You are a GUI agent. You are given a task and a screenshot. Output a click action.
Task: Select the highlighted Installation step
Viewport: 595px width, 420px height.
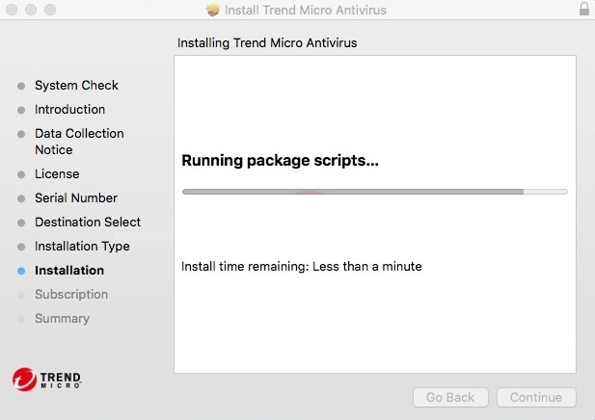(69, 271)
